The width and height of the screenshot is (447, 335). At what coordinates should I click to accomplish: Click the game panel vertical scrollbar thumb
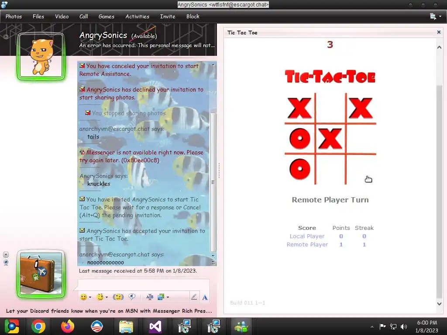(x=439, y=191)
